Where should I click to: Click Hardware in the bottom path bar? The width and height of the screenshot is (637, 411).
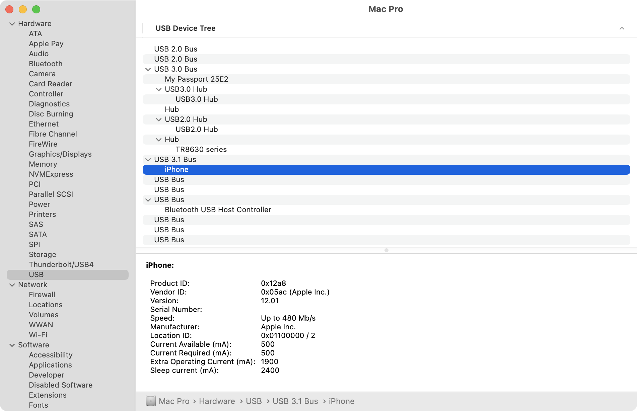point(217,401)
